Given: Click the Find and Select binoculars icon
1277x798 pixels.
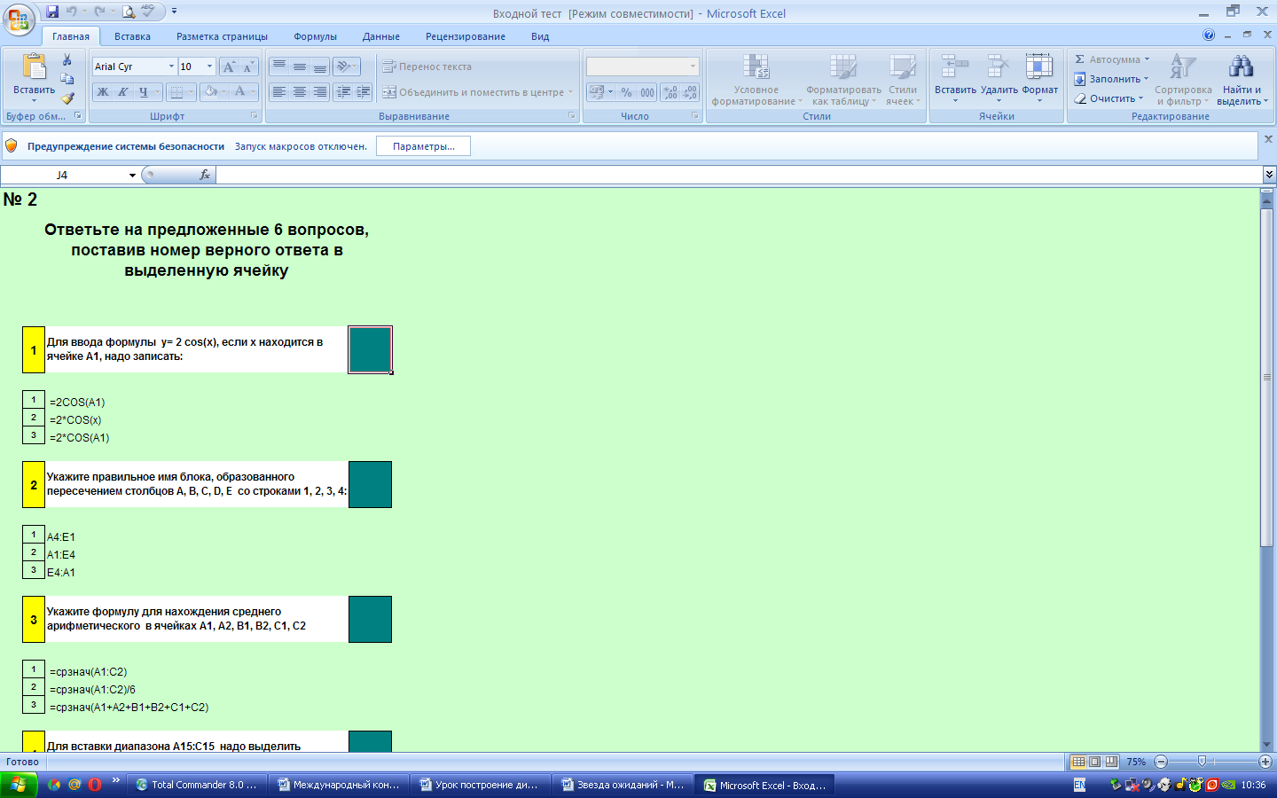Looking at the screenshot, I should 1241,67.
